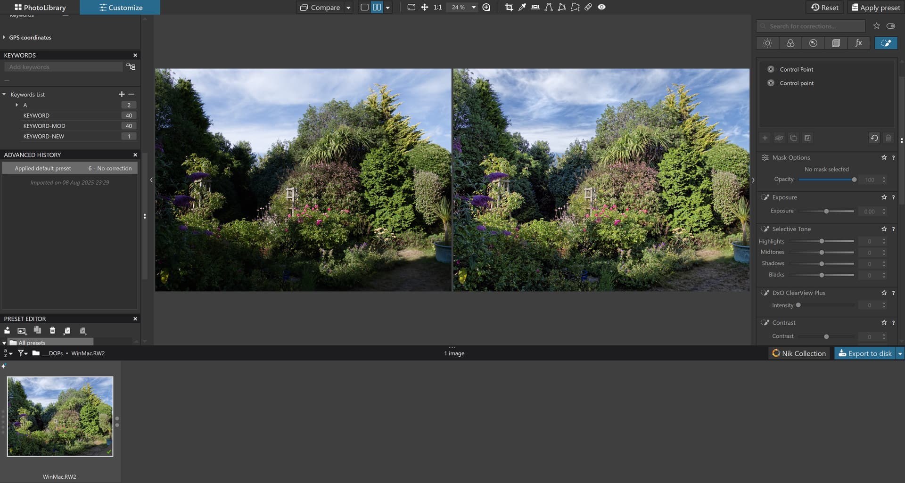Select the Retouch bandage tool

click(588, 7)
